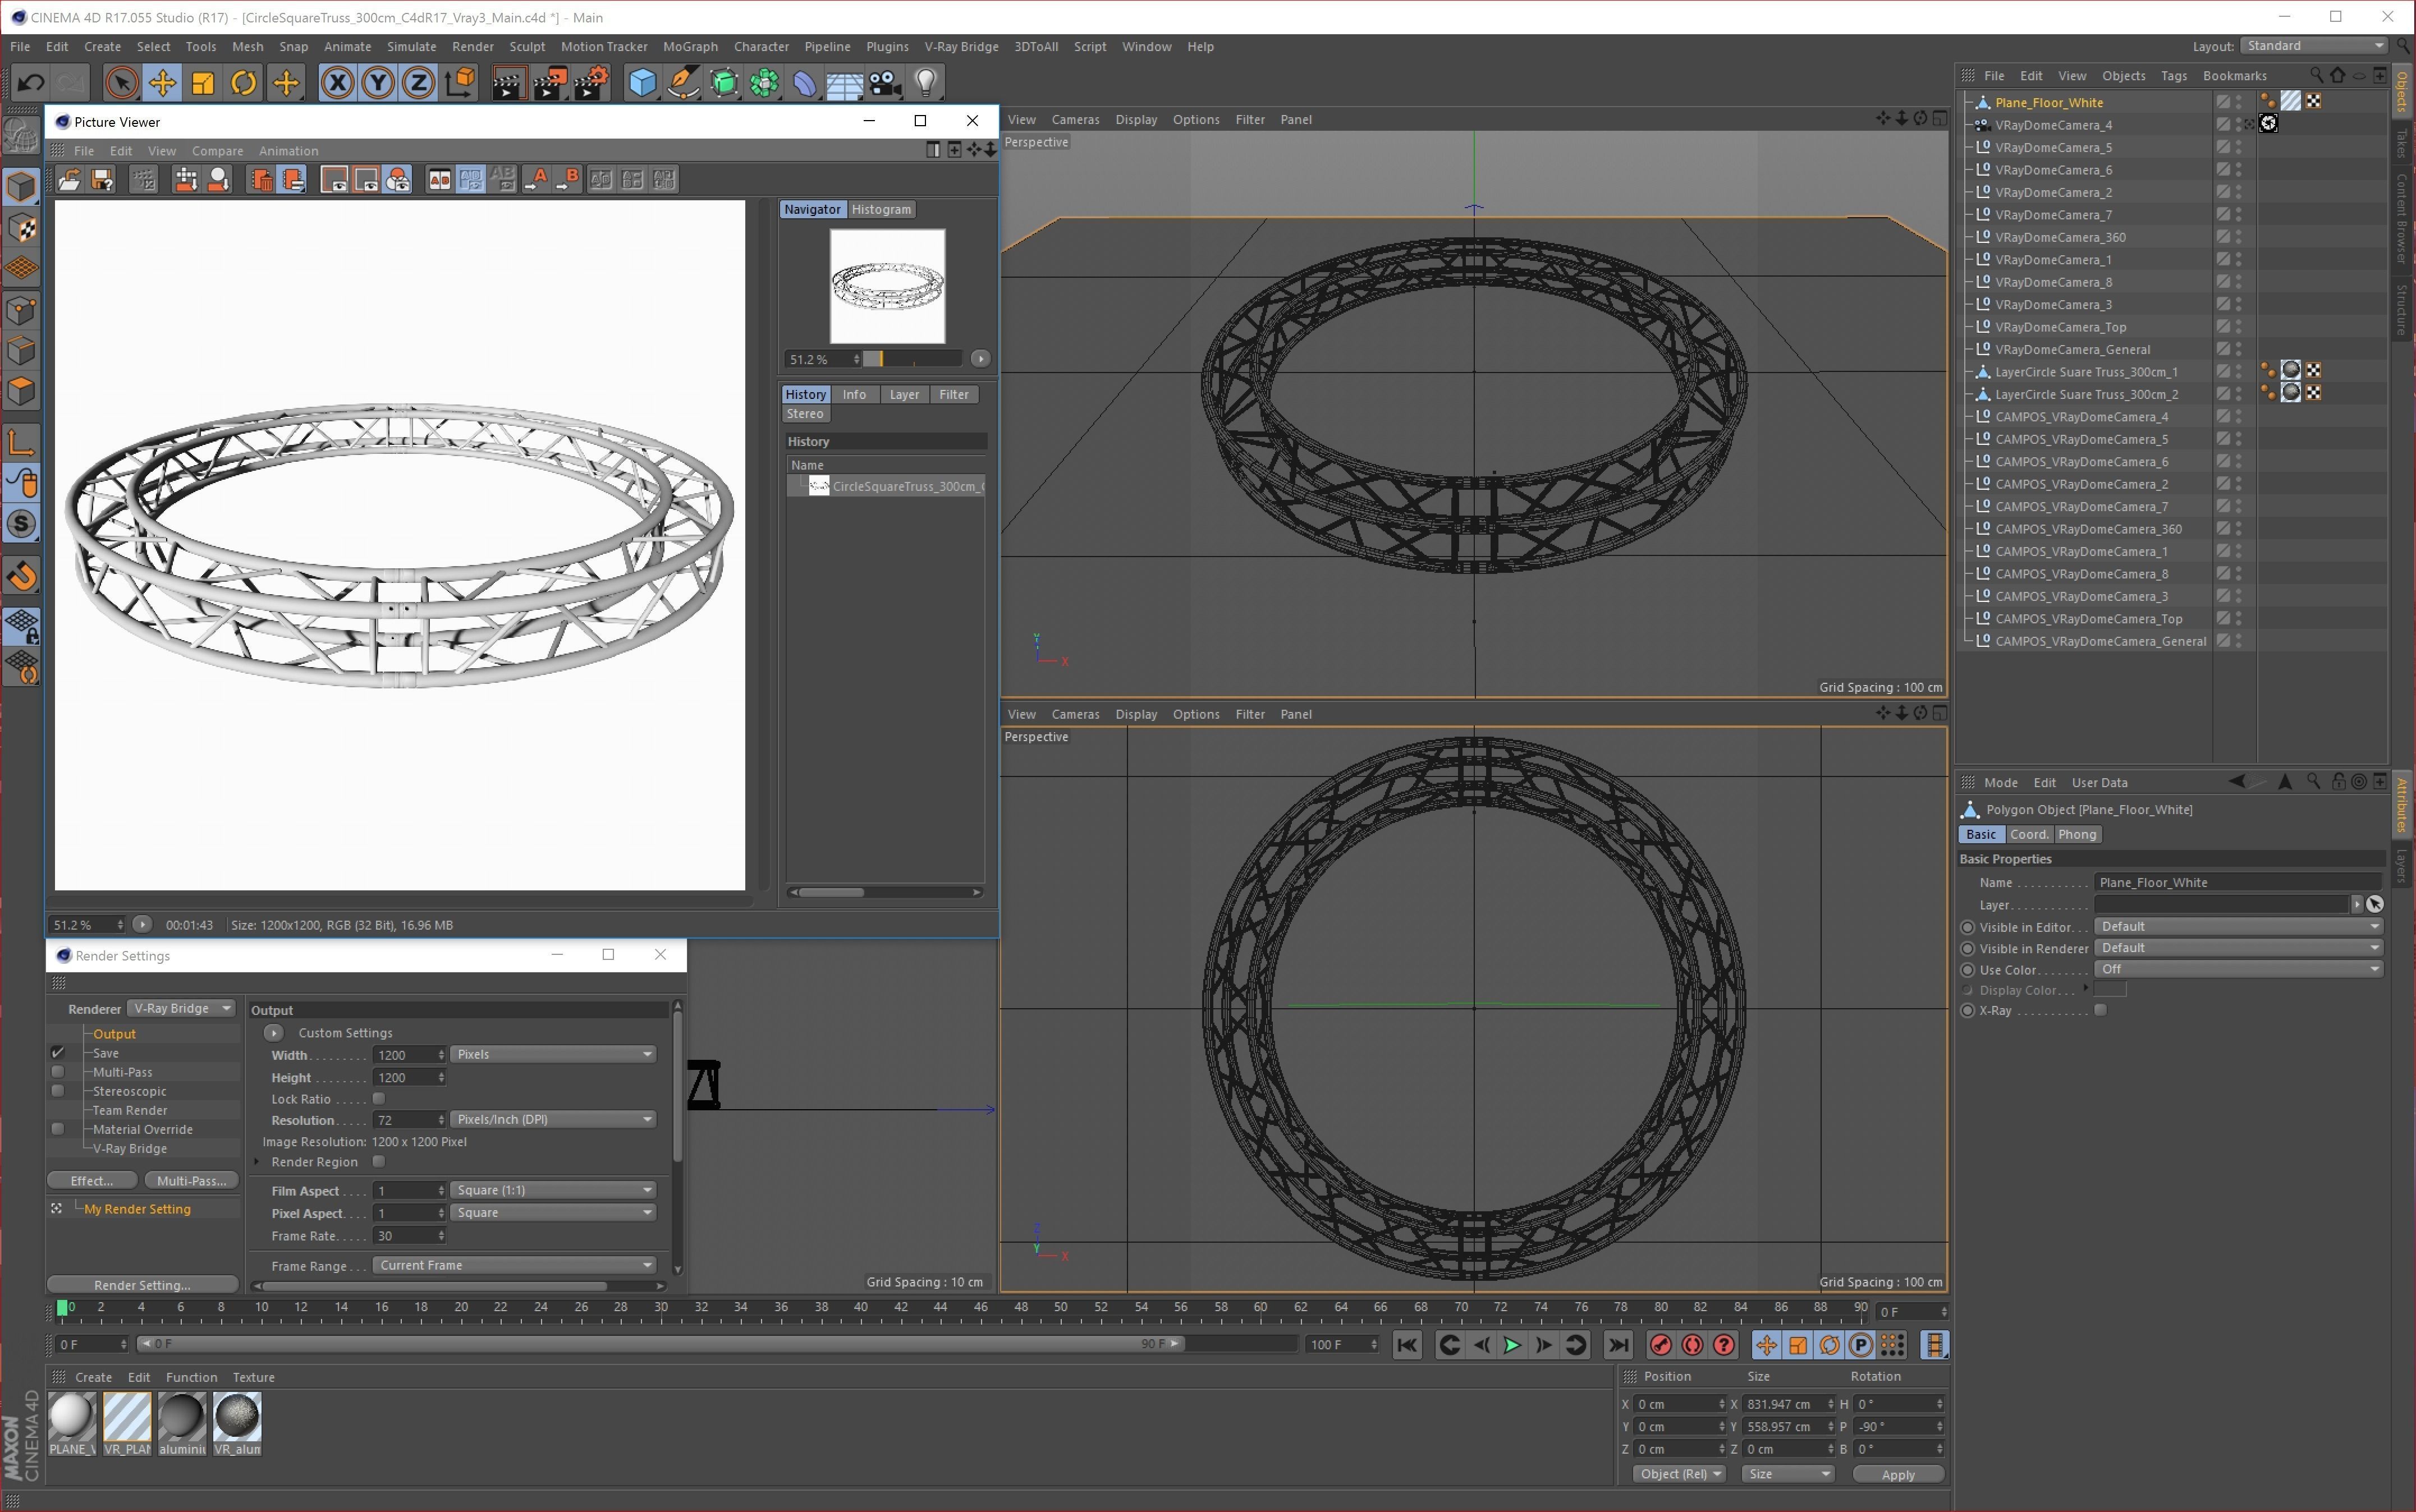Open Renderer V-Ray Bridge dropdown
The height and width of the screenshot is (1512, 2416).
click(181, 1008)
